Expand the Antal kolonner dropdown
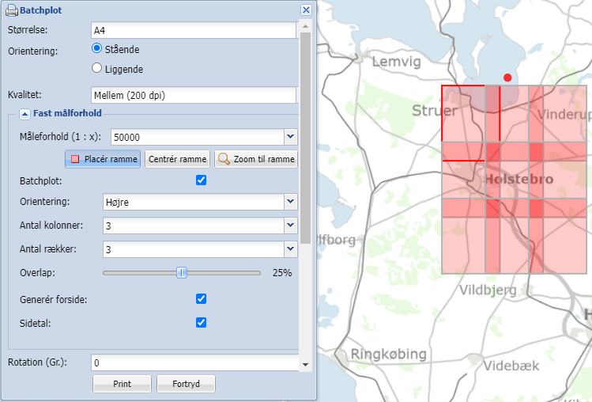 (x=290, y=226)
